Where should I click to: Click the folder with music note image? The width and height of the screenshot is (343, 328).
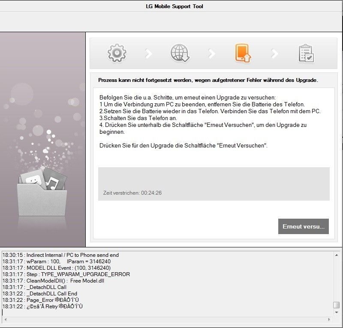coord(42,192)
